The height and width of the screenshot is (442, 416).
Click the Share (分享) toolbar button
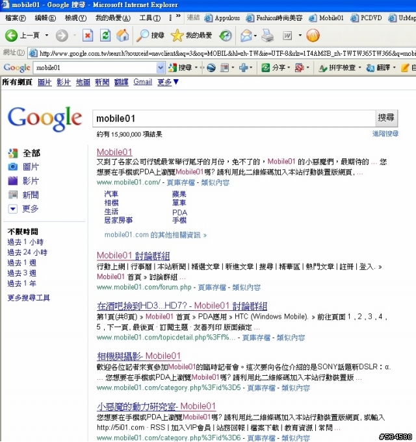(x=273, y=68)
